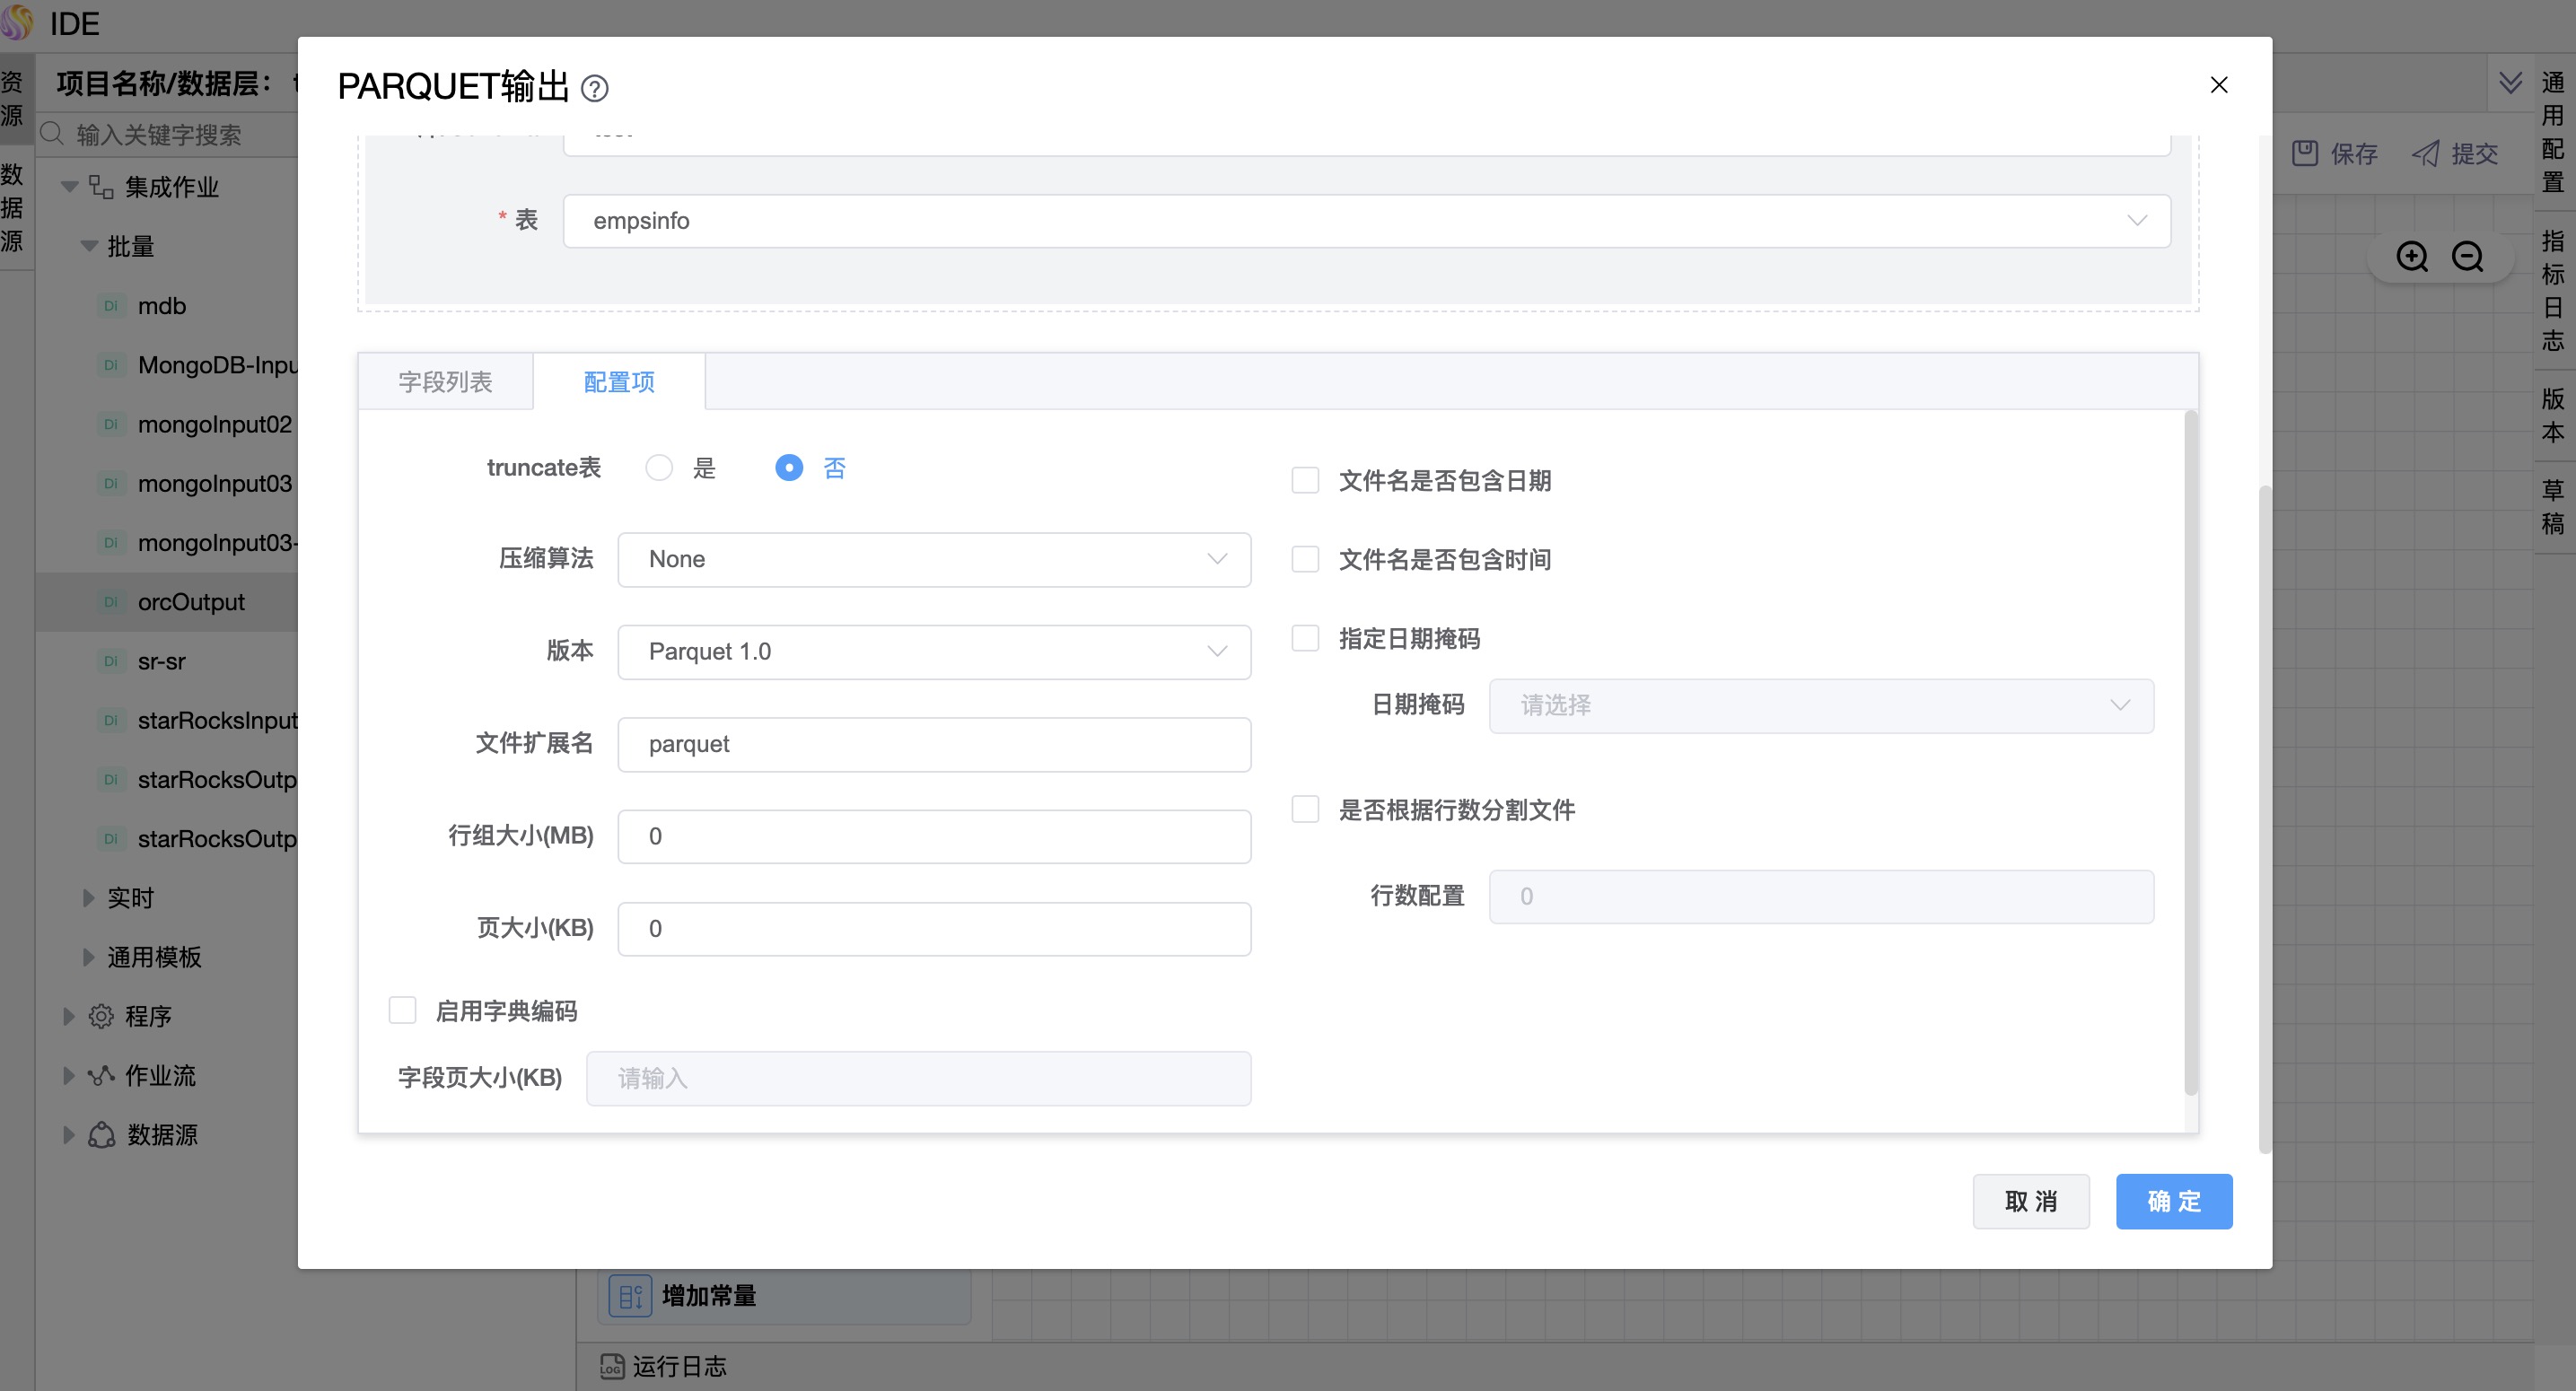Enable 启用字典编码 checkbox
Viewport: 2576px width, 1391px height.
tap(402, 1010)
